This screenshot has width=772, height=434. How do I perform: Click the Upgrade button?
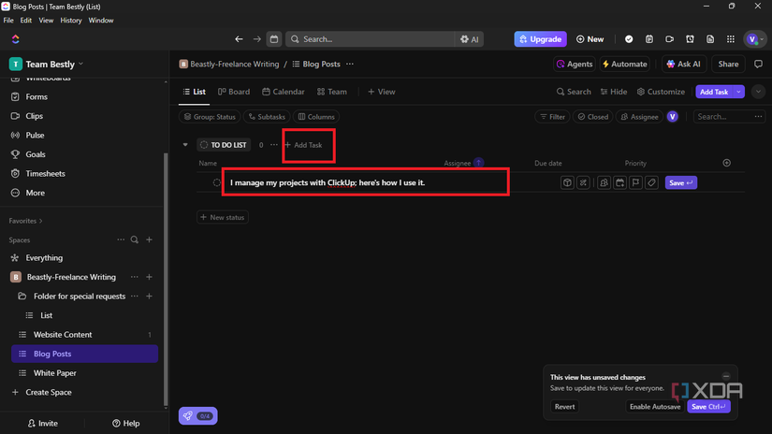tap(540, 39)
